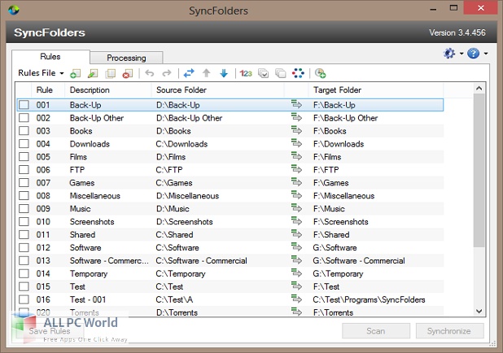Viewport: 503px width, 353px height.
Task: Click the G:\Software - Commercial target cell
Action: click(x=359, y=260)
